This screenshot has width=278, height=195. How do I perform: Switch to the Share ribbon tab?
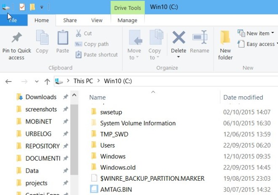tap(70, 20)
